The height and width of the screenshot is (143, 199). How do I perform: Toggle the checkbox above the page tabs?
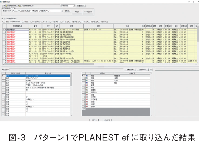click(2, 19)
